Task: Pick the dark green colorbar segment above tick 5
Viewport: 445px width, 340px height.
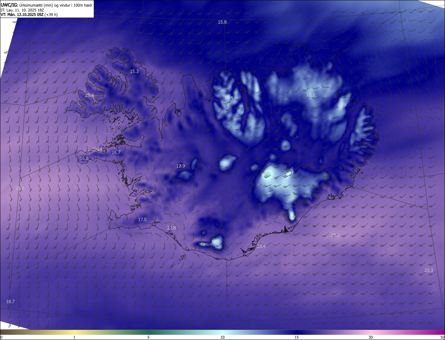Action: click(x=148, y=332)
